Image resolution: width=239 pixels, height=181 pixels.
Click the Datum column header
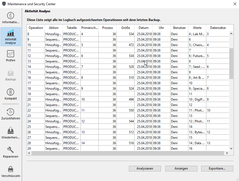pyautogui.click(x=143, y=28)
